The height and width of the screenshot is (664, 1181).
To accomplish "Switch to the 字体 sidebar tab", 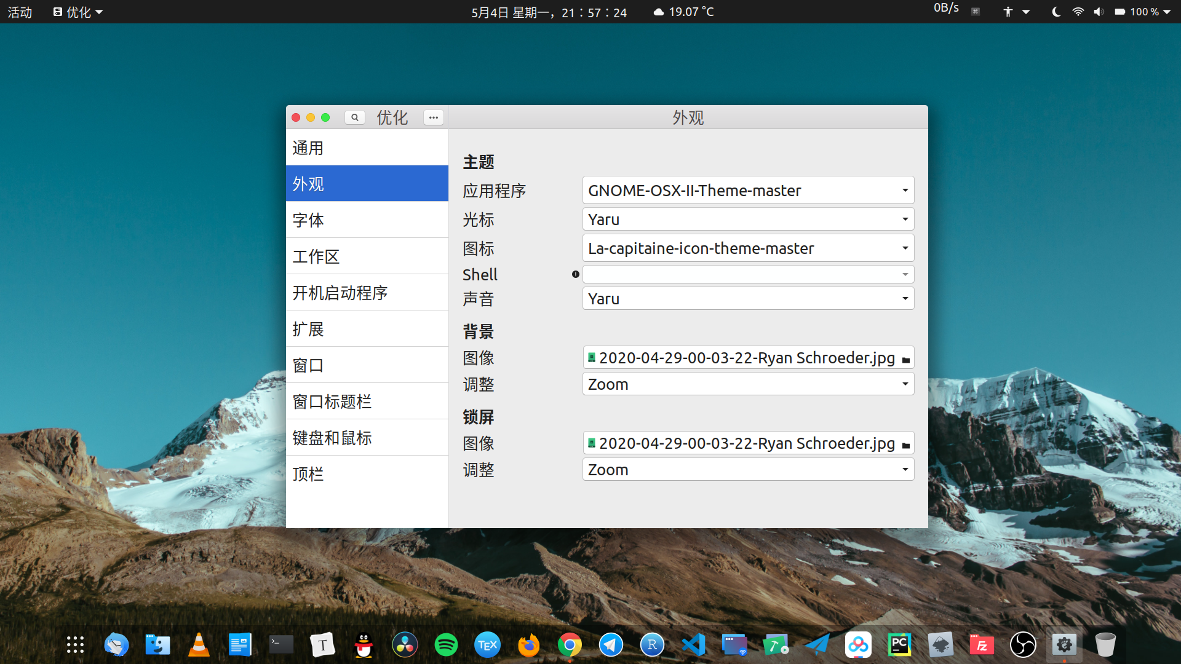I will click(x=367, y=220).
